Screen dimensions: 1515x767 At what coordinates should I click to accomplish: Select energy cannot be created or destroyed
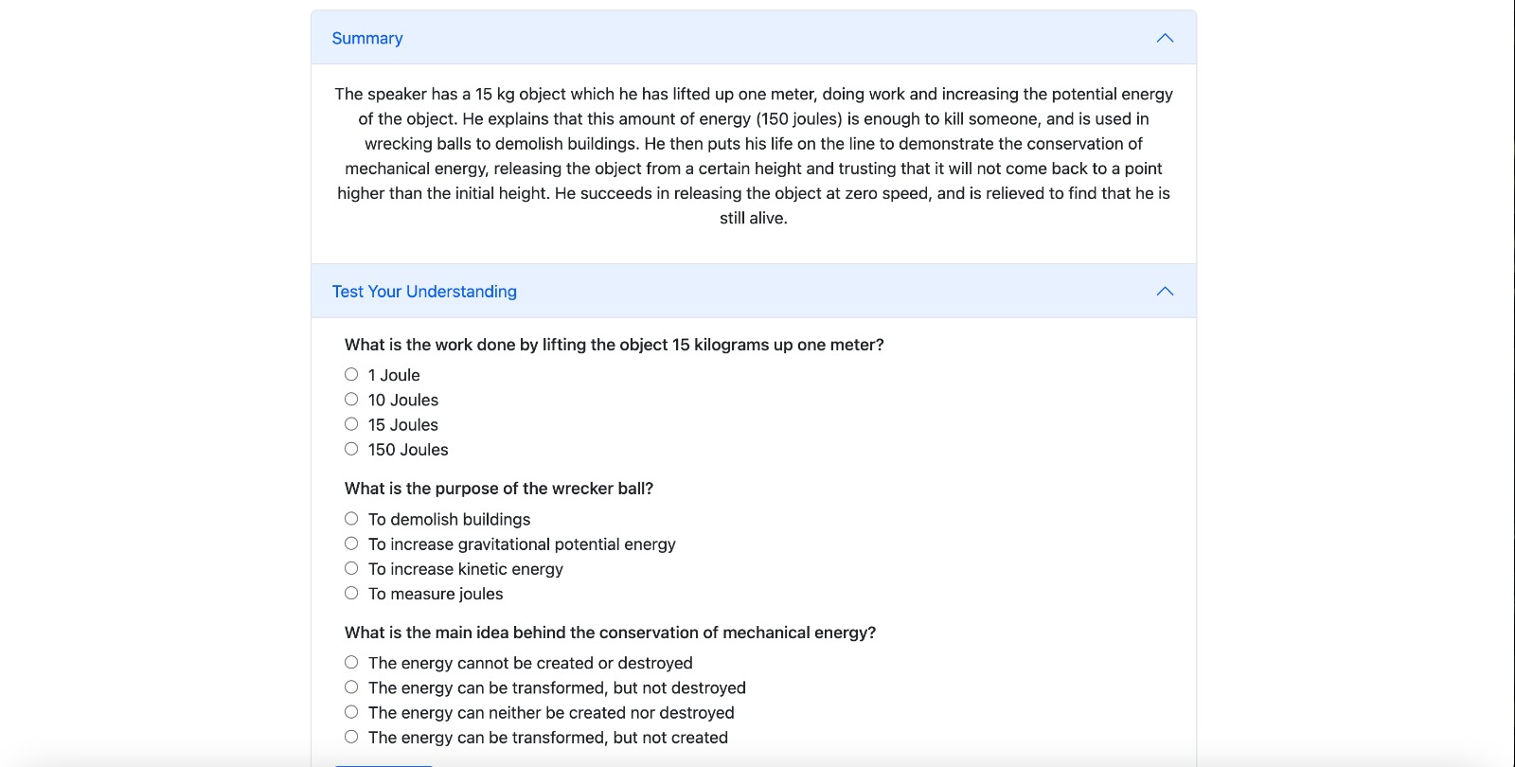pyautogui.click(x=351, y=662)
